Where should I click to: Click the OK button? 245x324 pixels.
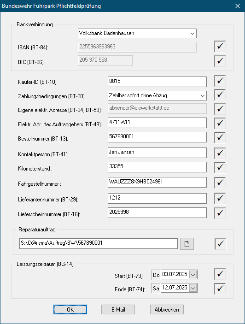point(70,310)
